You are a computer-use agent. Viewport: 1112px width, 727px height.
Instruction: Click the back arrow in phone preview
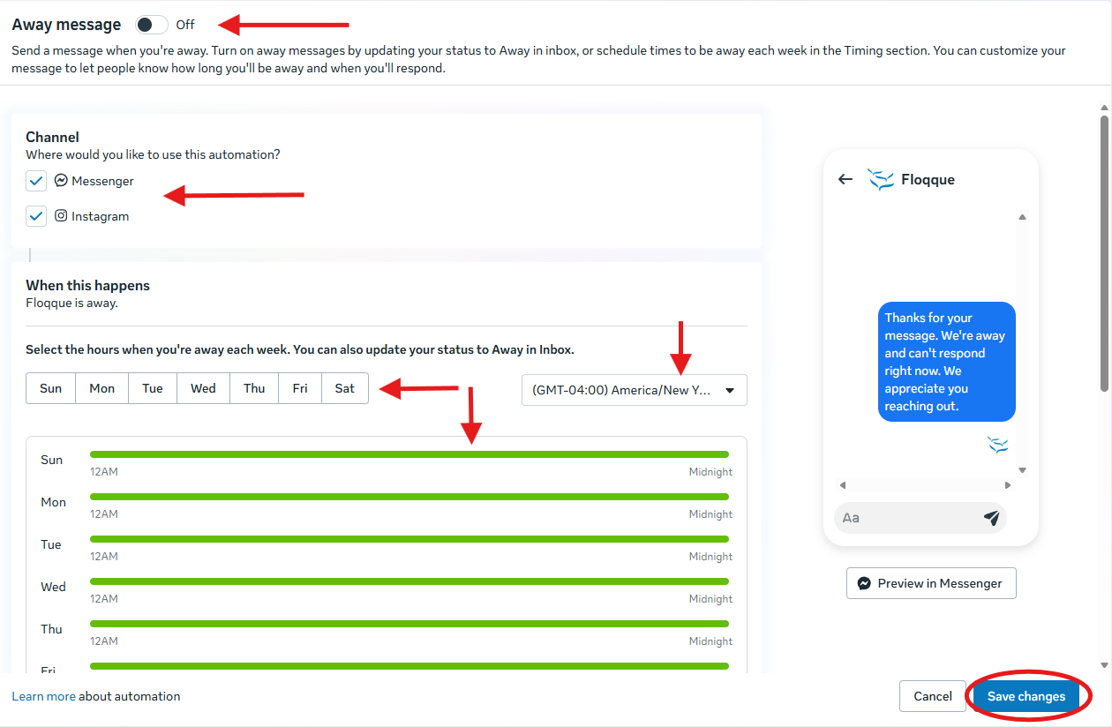[845, 179]
